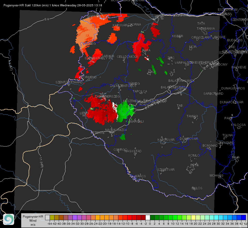Click the CSURGO label

click(120, 150)
